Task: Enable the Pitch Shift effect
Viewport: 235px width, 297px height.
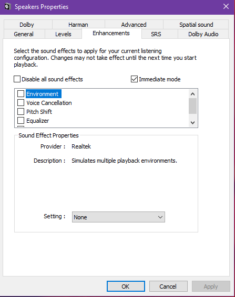Action: tap(21, 112)
